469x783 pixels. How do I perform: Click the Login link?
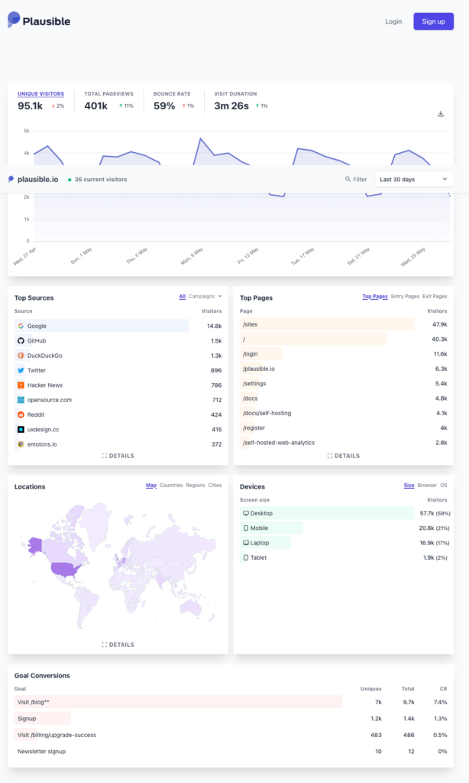[x=393, y=21]
